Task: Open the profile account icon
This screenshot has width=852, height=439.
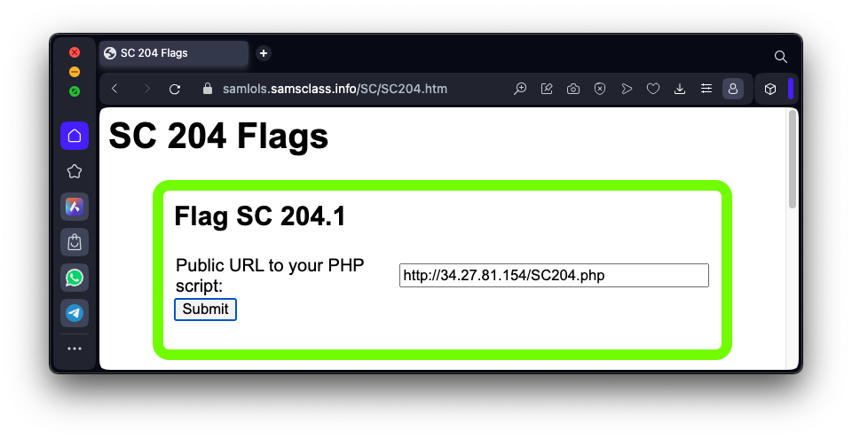Action: (733, 89)
